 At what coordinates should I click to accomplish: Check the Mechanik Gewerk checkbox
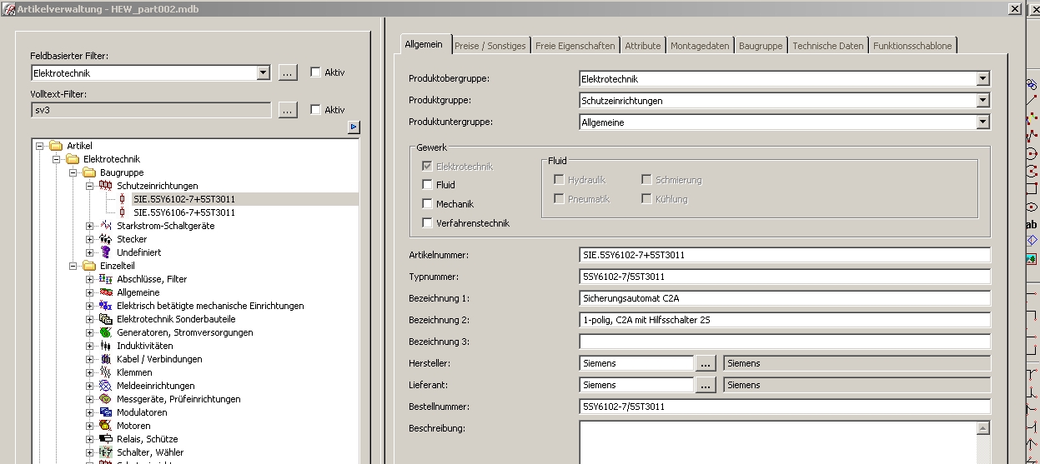pos(428,204)
